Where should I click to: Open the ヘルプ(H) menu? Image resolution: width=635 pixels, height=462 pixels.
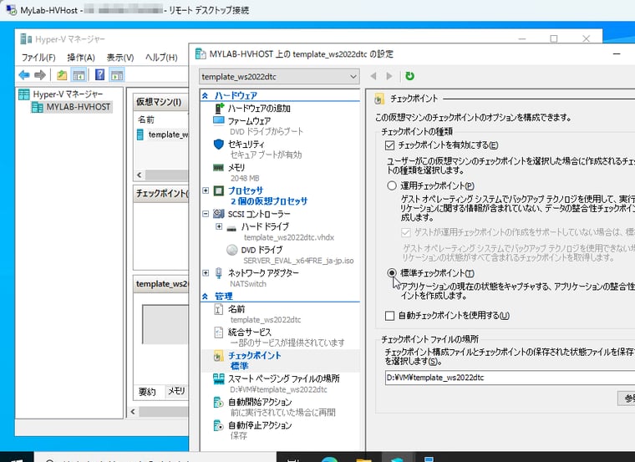[161, 58]
